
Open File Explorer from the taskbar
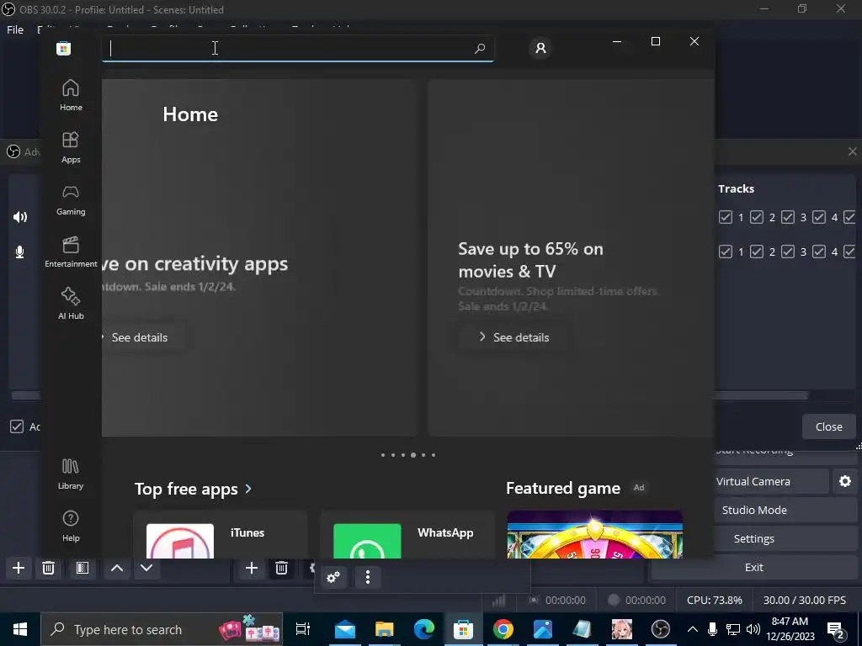pyautogui.click(x=384, y=629)
